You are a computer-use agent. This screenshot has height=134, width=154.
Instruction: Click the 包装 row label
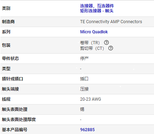coord(6,45)
